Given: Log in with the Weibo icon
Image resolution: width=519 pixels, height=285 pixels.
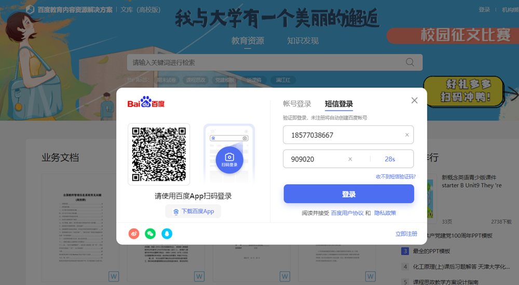Looking at the screenshot, I should (x=134, y=234).
